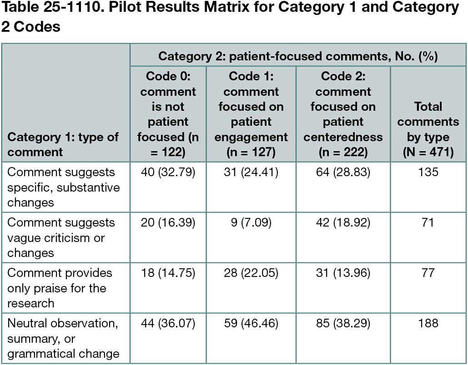Click the "Total comments by type" header
Screen dimensions: 468x365
tap(428, 129)
